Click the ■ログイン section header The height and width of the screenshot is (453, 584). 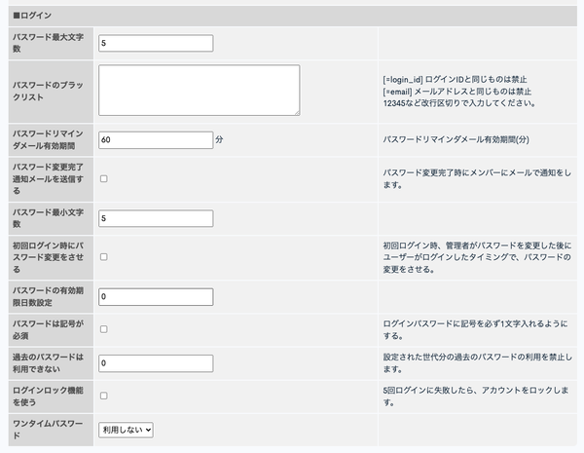click(293, 16)
